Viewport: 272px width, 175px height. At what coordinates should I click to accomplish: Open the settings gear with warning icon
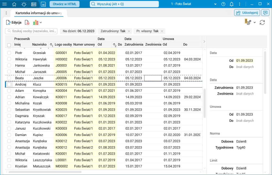[x=248, y=22]
